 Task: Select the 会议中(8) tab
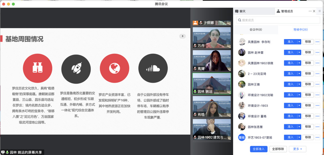tap(255, 29)
